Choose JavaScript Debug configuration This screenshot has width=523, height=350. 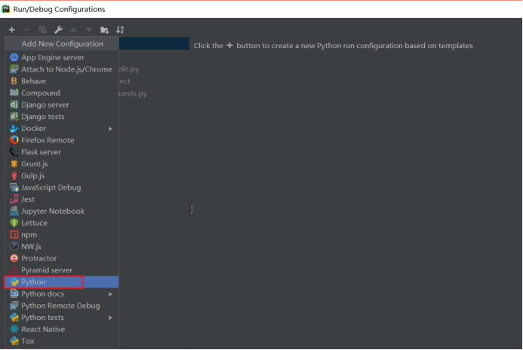62,187
